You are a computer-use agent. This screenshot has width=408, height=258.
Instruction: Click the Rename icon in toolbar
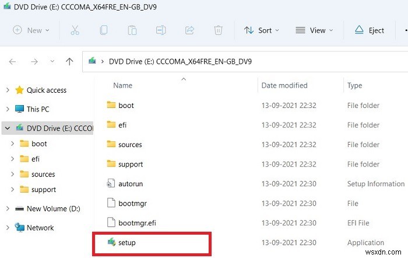[161, 30]
